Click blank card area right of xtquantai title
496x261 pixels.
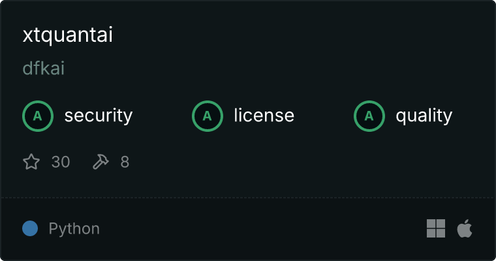point(300,35)
